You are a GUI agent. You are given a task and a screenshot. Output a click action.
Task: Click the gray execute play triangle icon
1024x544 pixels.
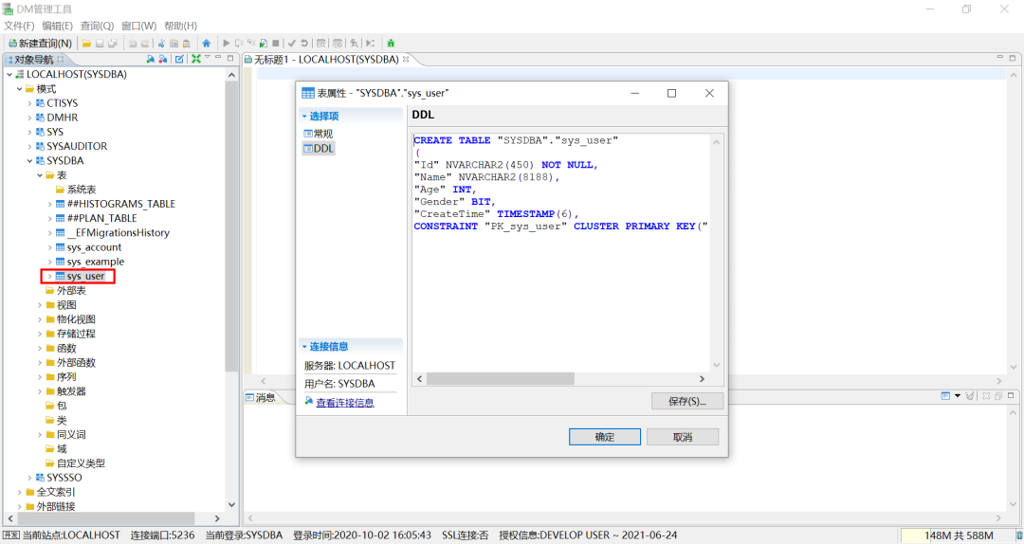click(x=226, y=43)
